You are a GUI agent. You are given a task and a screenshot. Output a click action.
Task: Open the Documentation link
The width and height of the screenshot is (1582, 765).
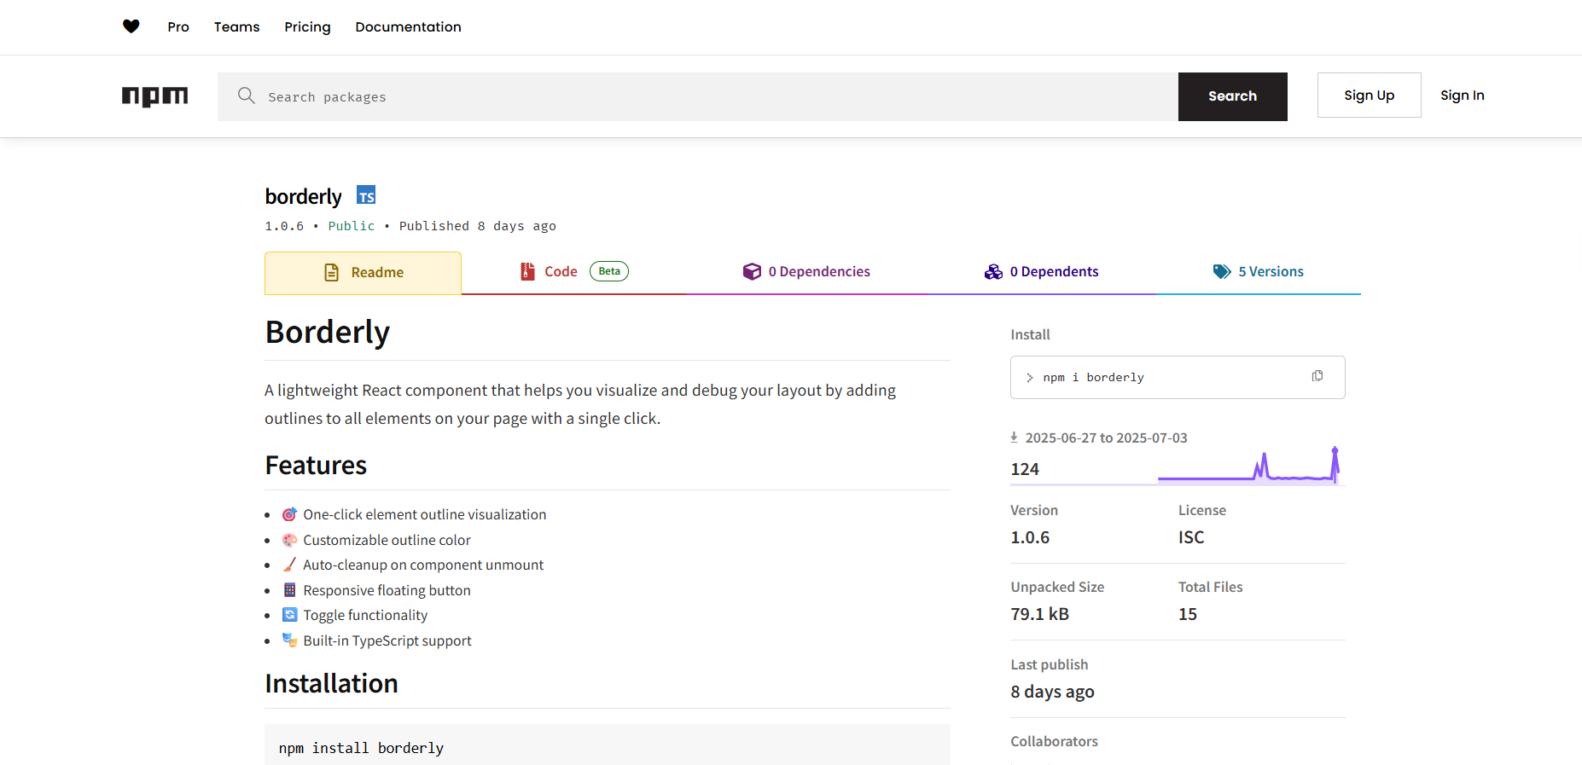coord(408,27)
